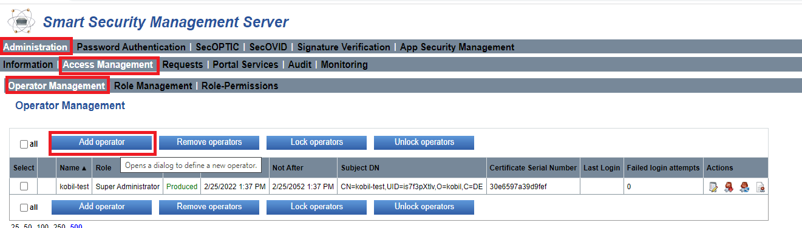Switch to the Role Management tab
The image size is (802, 228).
[x=153, y=85]
